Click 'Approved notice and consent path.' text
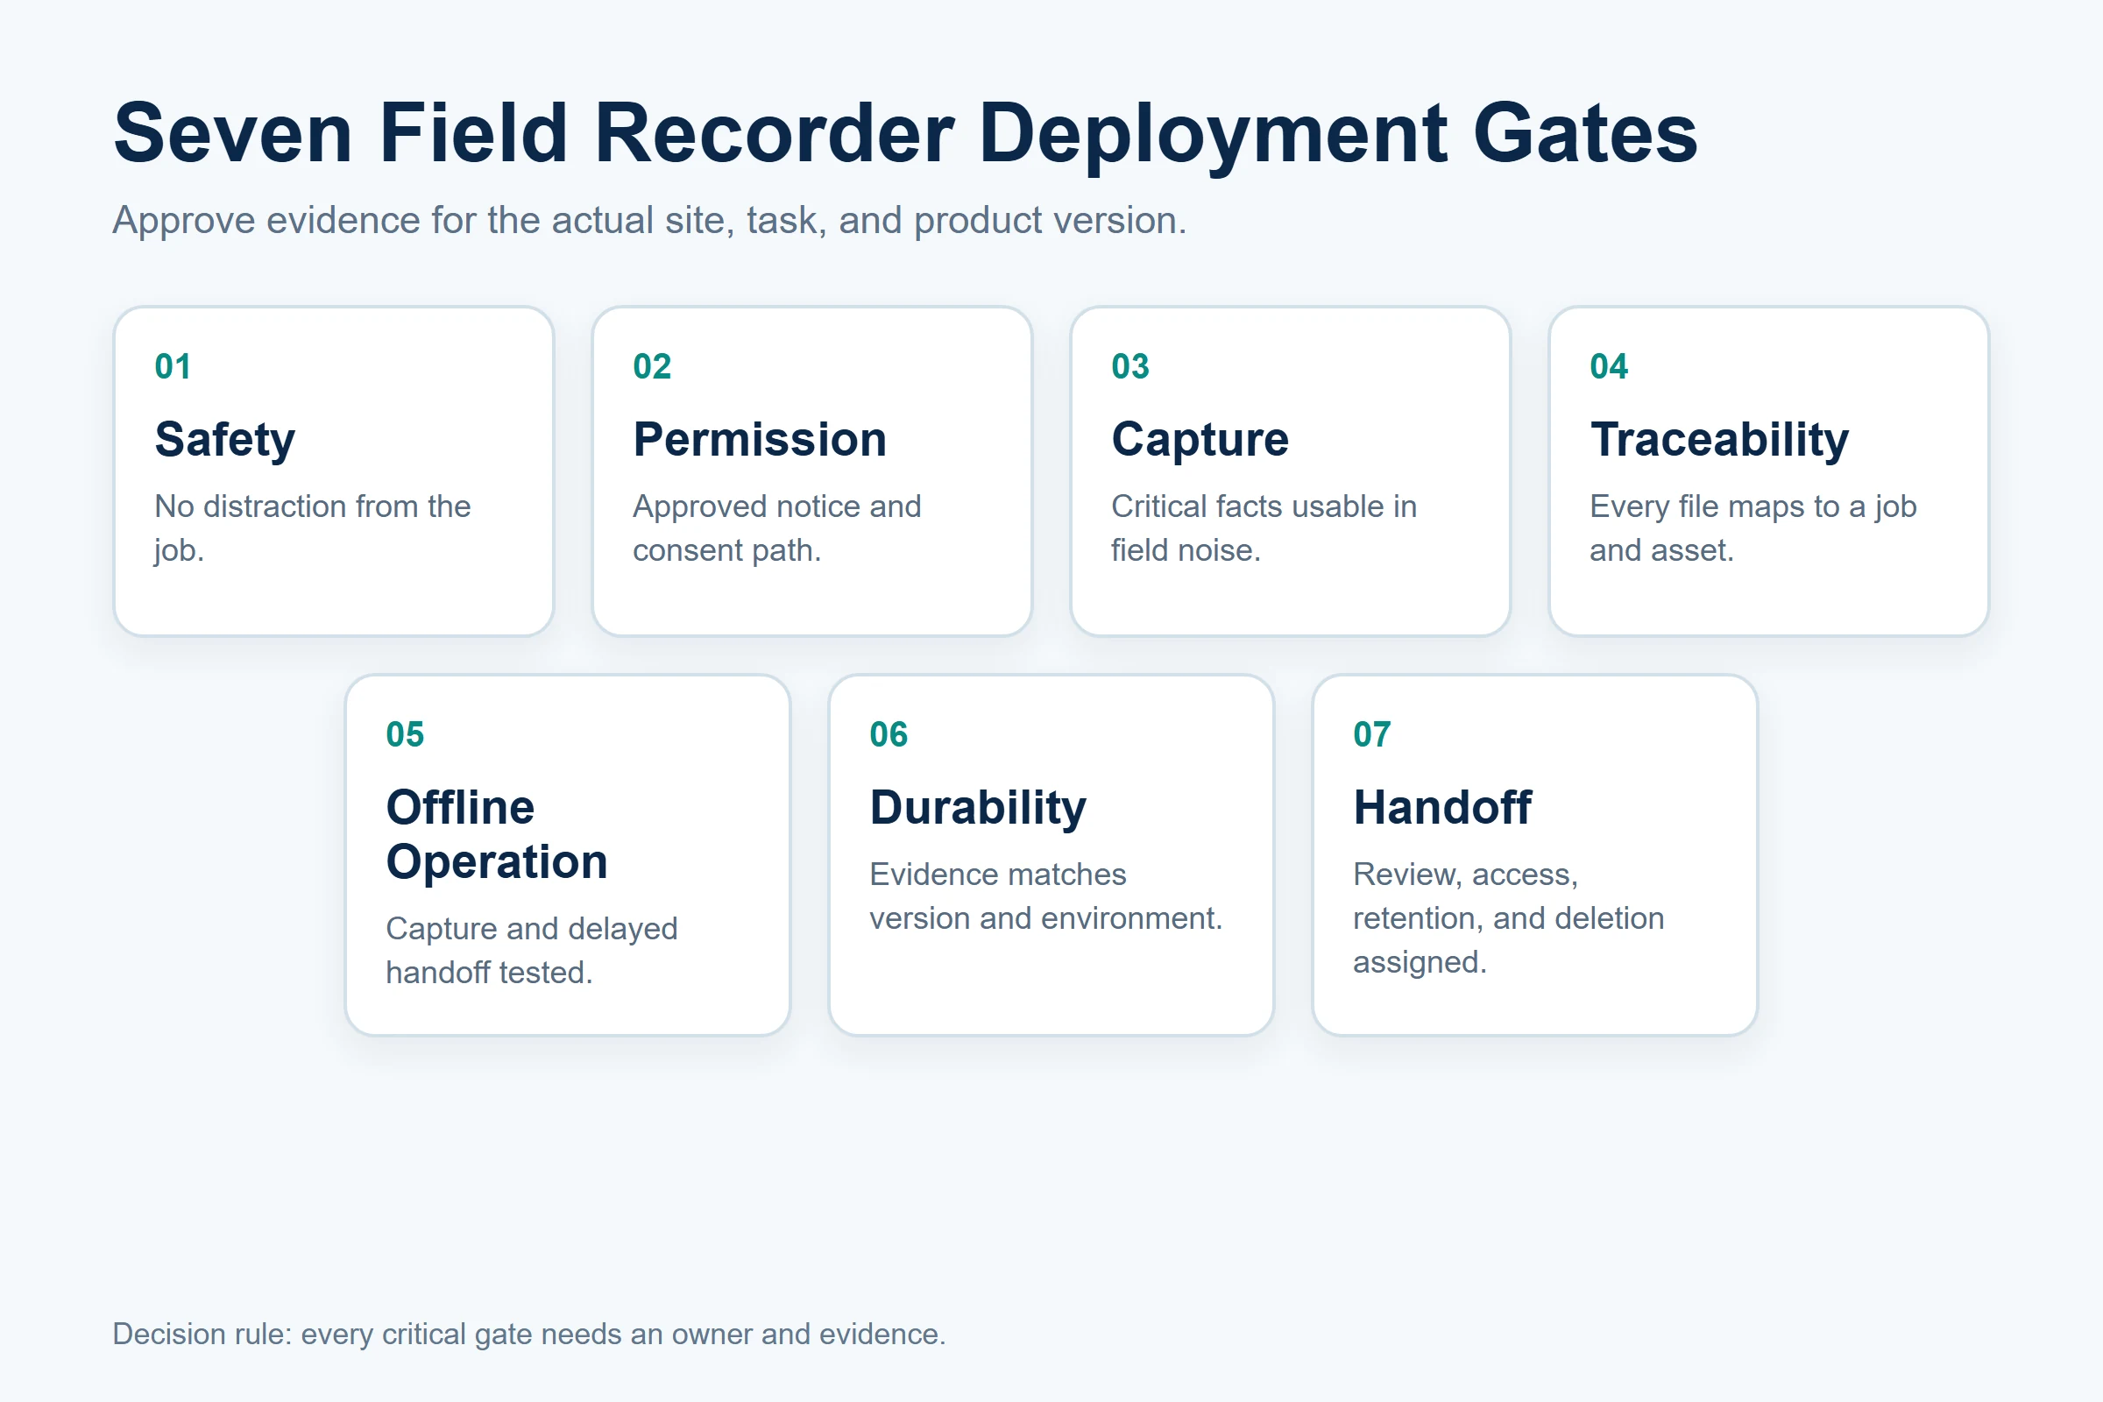 pos(776,528)
